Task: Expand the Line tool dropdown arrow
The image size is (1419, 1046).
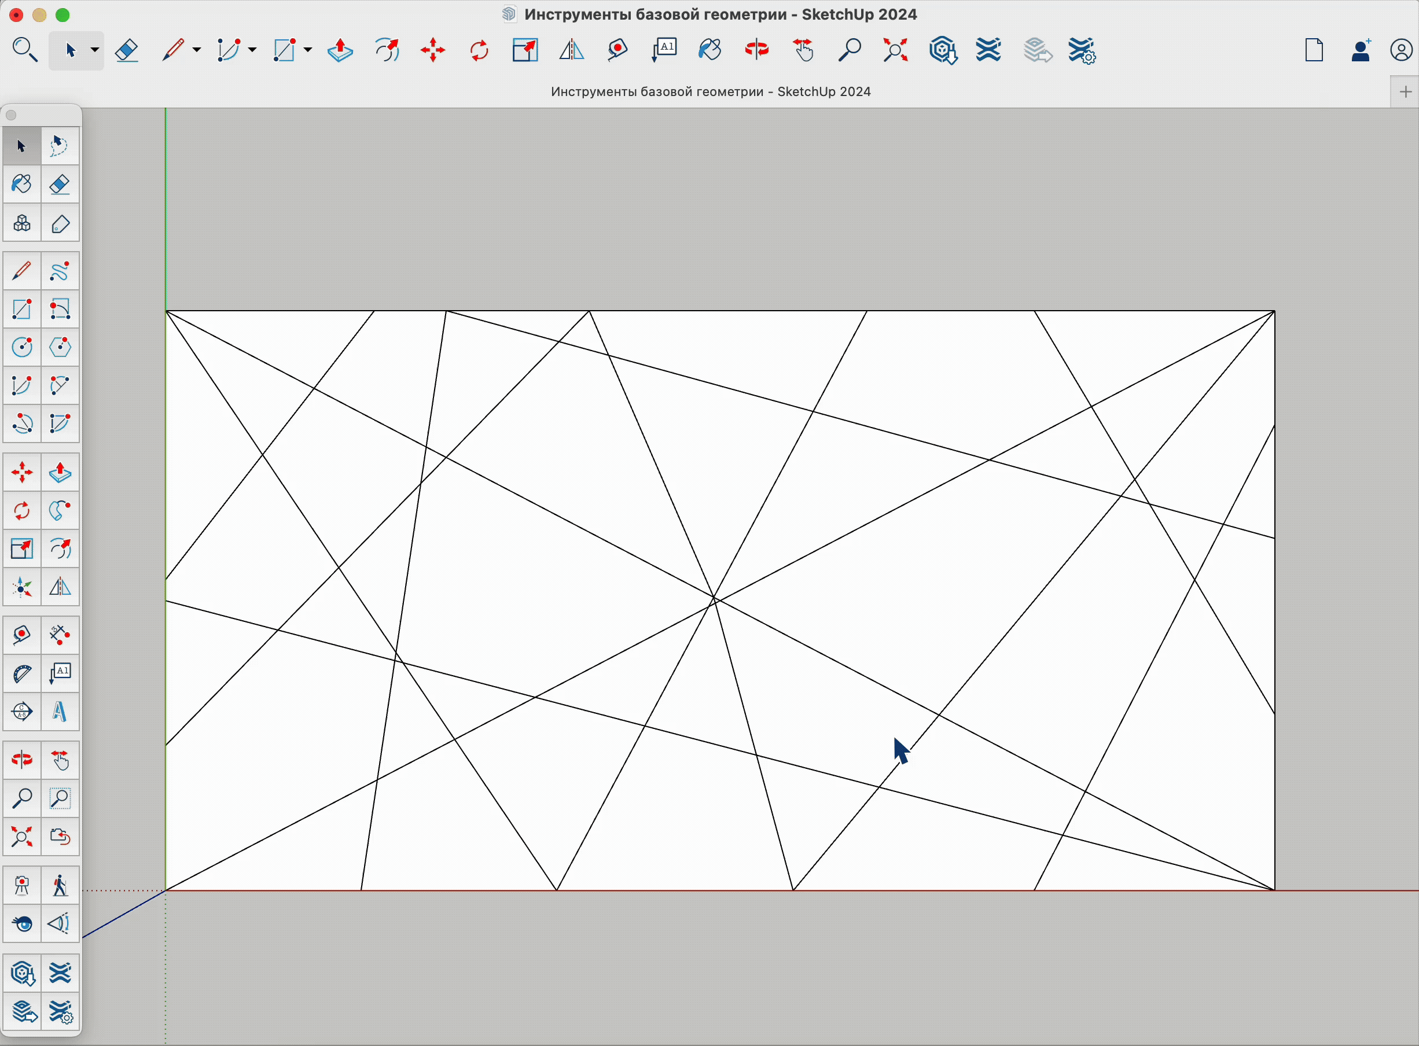Action: 197,50
